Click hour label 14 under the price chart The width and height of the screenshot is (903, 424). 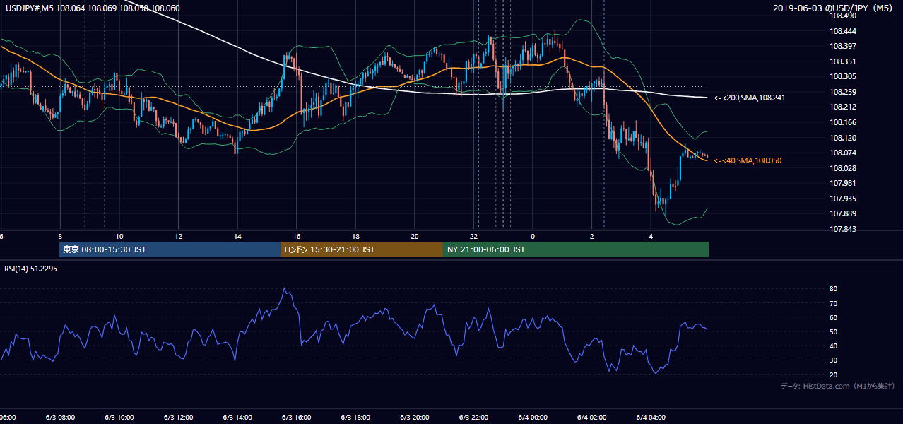(237, 237)
